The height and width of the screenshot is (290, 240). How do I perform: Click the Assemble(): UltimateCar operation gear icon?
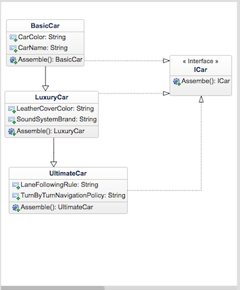(16, 208)
